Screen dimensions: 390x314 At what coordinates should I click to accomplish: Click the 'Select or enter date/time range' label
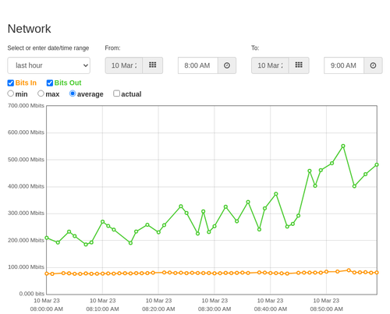pyautogui.click(x=48, y=48)
